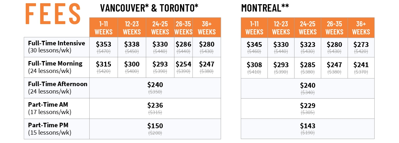Image resolution: width=399 pixels, height=143 pixels.
Task: Select the $345 Montreal intensive price
Action: point(254,44)
